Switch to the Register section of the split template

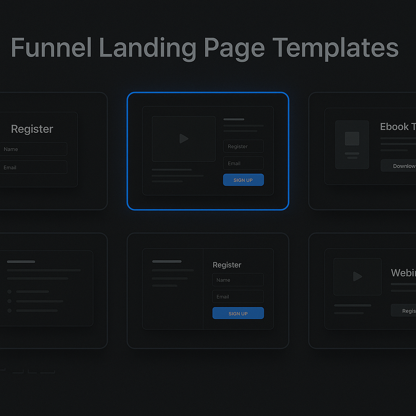[x=227, y=265]
